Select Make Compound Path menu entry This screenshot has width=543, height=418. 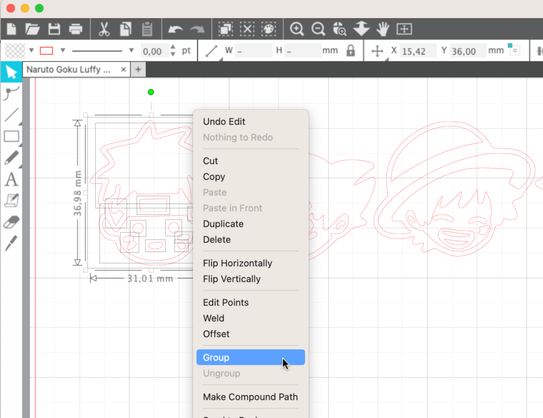250,397
